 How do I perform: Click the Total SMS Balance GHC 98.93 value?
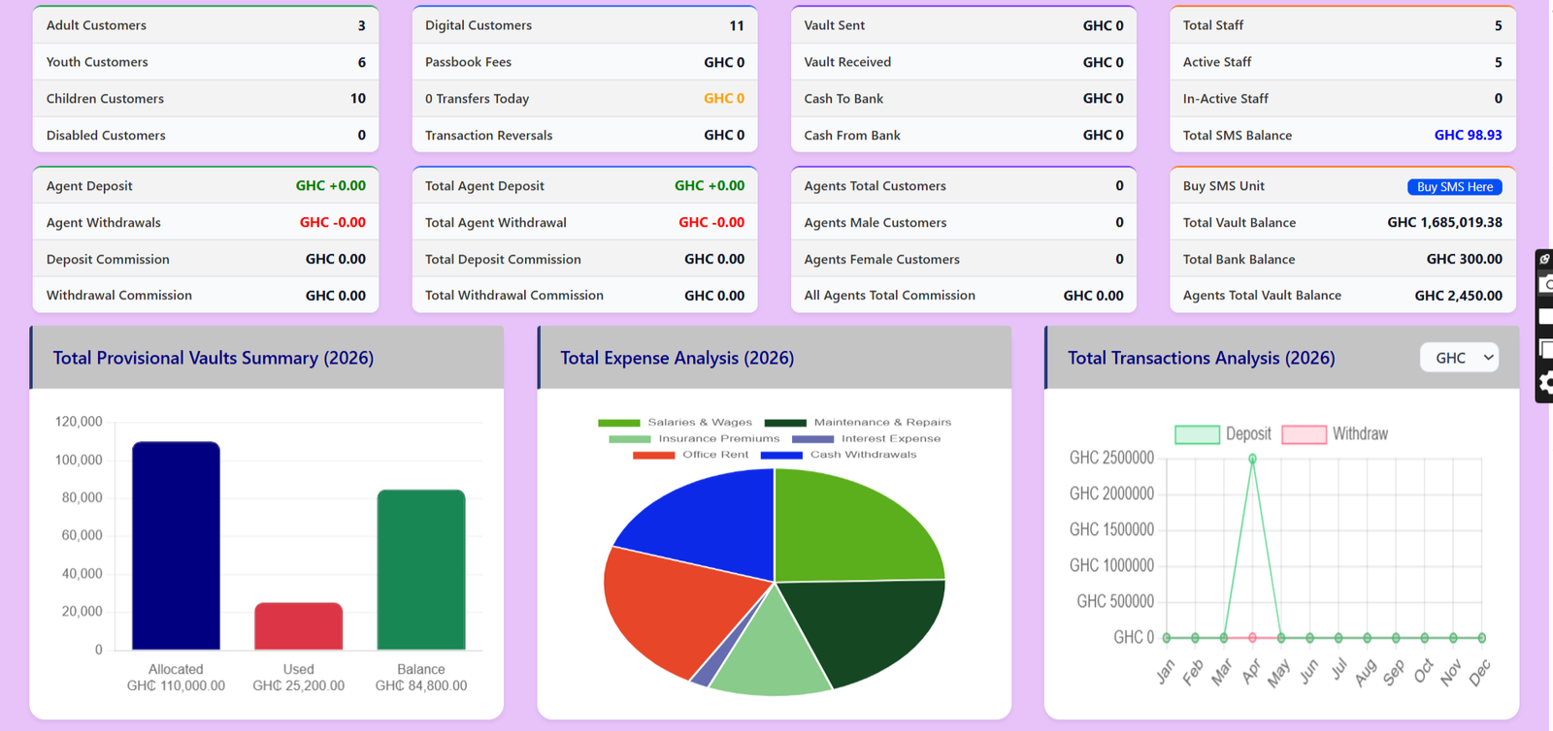[1468, 136]
